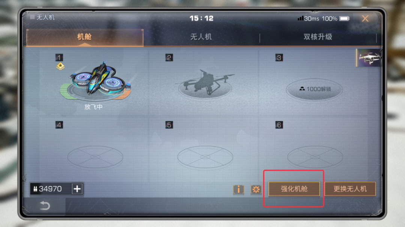Click the 更换无人机 button
The image size is (405, 227).
click(x=350, y=189)
